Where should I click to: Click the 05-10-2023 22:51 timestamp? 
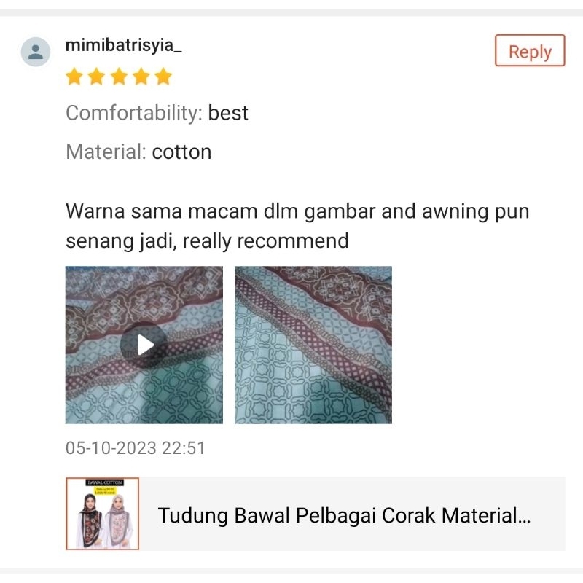pos(136,448)
